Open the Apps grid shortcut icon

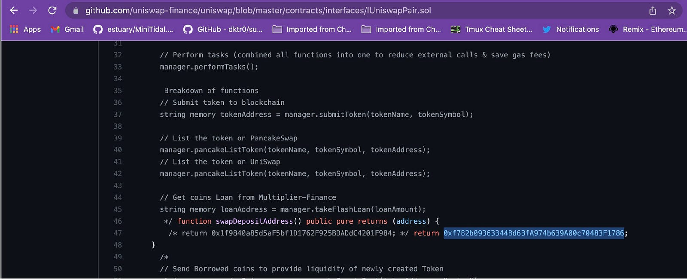pos(14,29)
